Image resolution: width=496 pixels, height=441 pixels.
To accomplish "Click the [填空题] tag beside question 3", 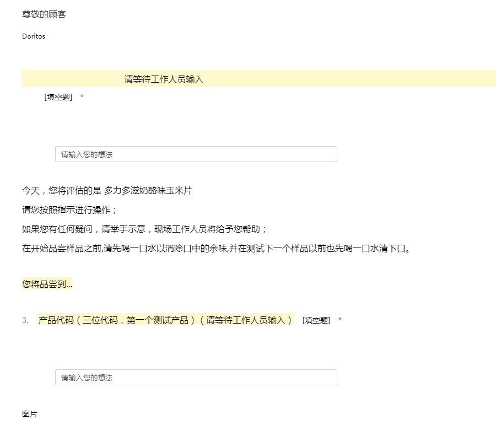I will point(316,320).
